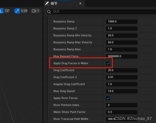The height and width of the screenshot is (123, 156).
Task: Edit Buoyancy Ramp Max value field
Action: (122, 49)
